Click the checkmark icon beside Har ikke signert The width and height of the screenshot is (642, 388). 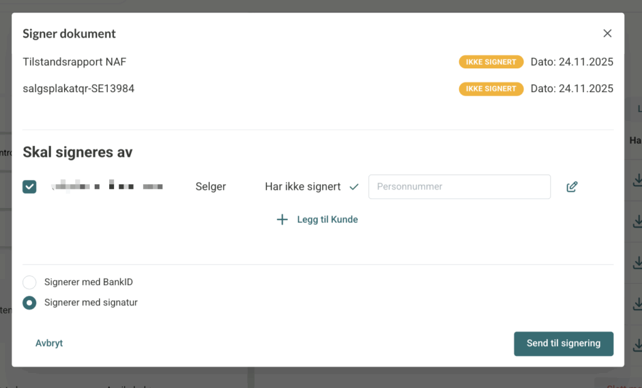point(354,187)
